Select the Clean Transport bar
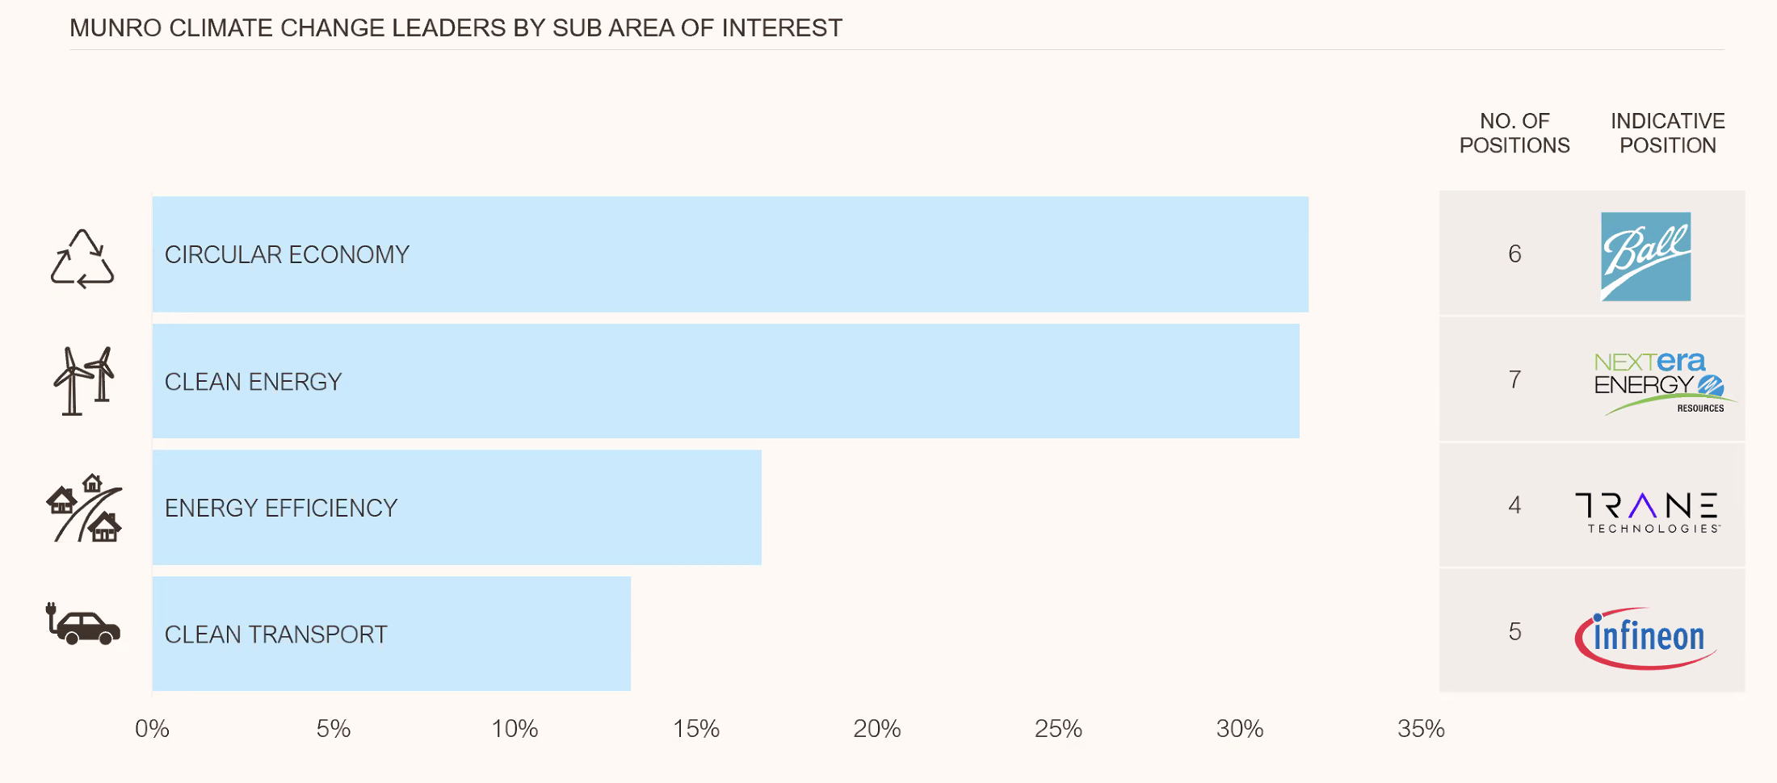Screen dimensions: 1777x783 (391, 634)
